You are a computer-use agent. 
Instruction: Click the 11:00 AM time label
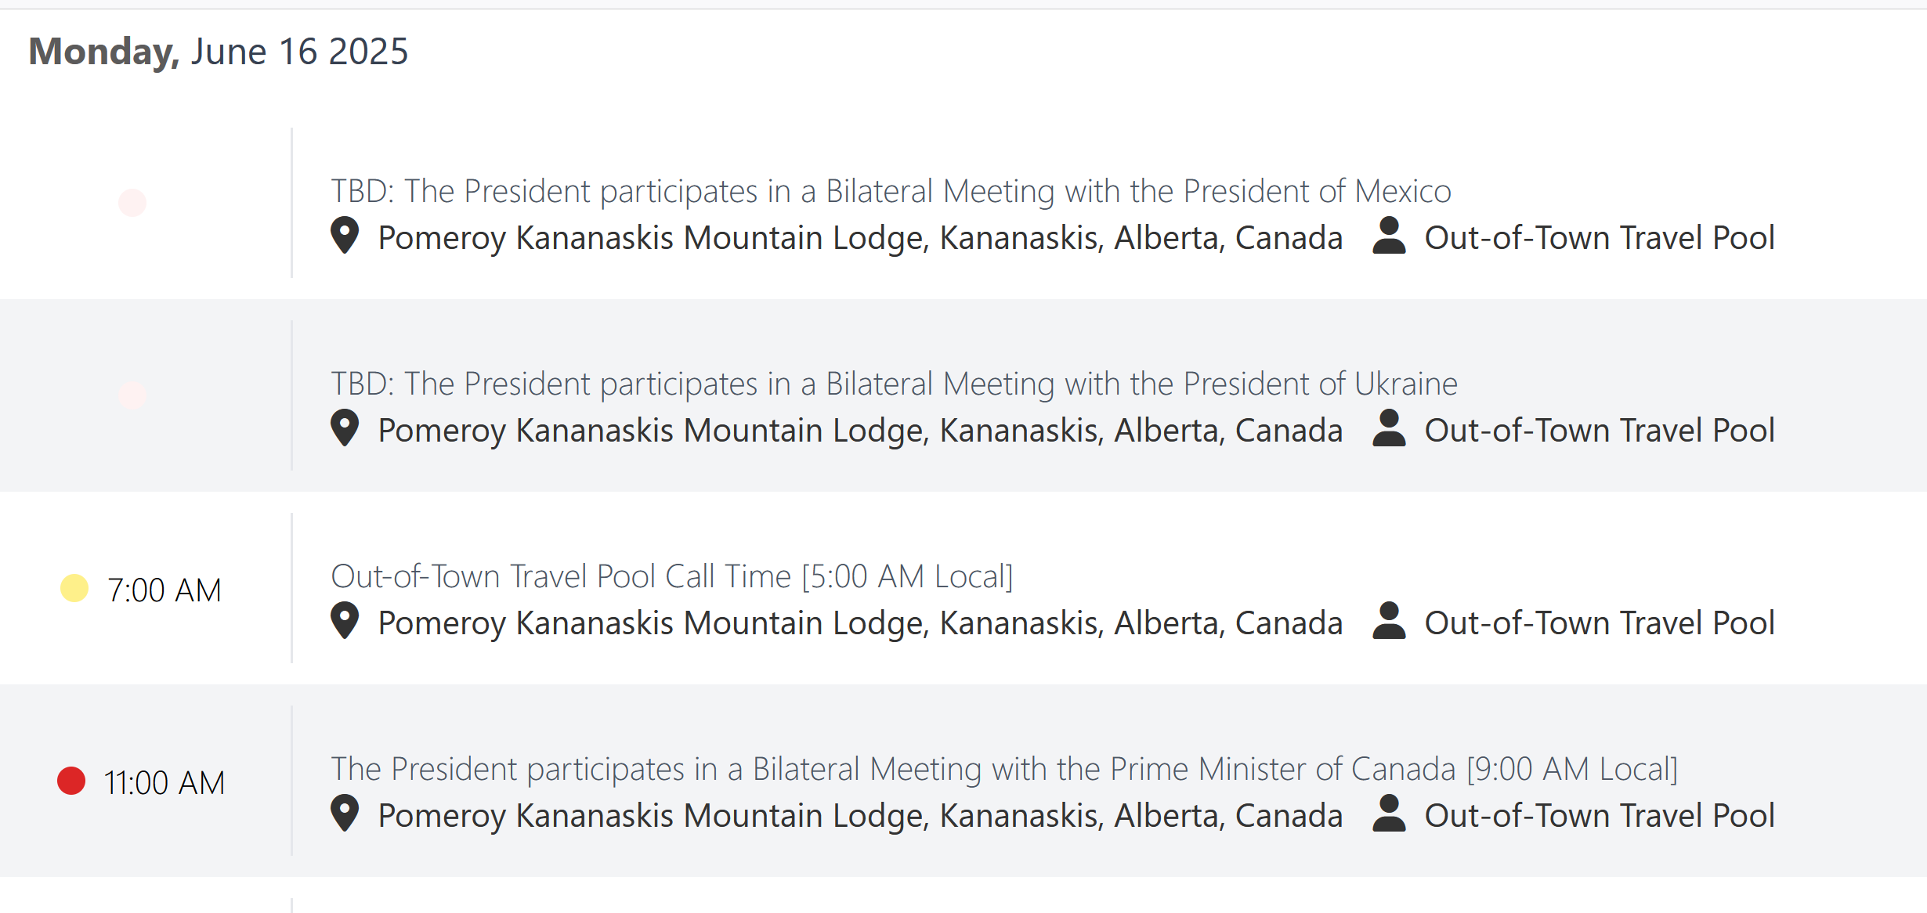(164, 783)
